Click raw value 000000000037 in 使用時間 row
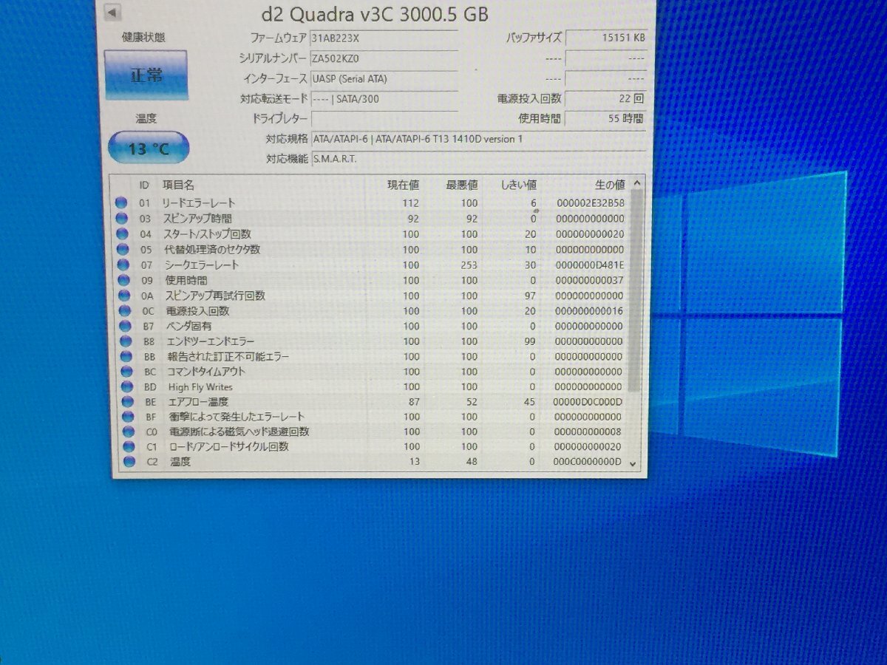 click(x=589, y=281)
